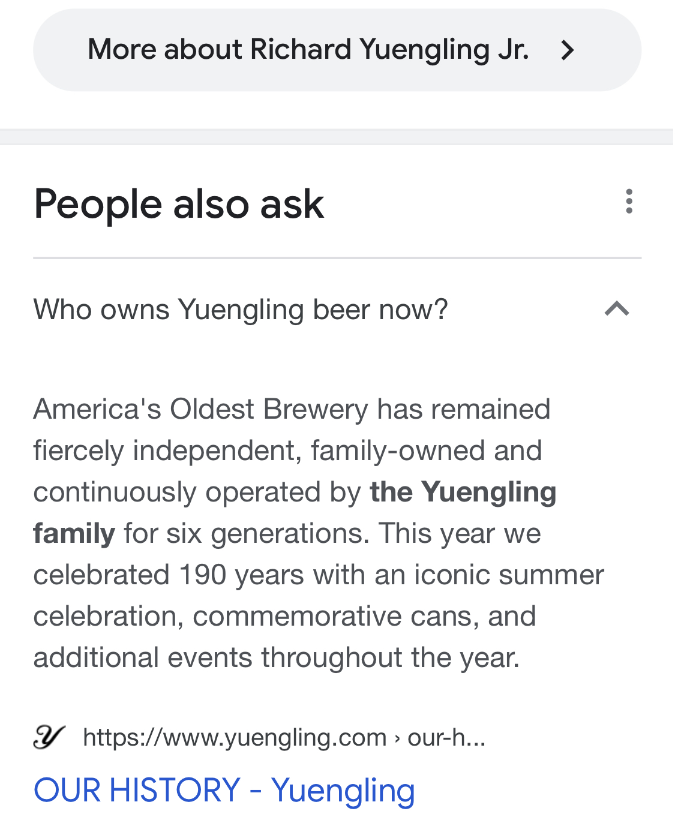
Task: Collapse the Who owns Yuengling beer answer chevron
Action: pos(617,309)
